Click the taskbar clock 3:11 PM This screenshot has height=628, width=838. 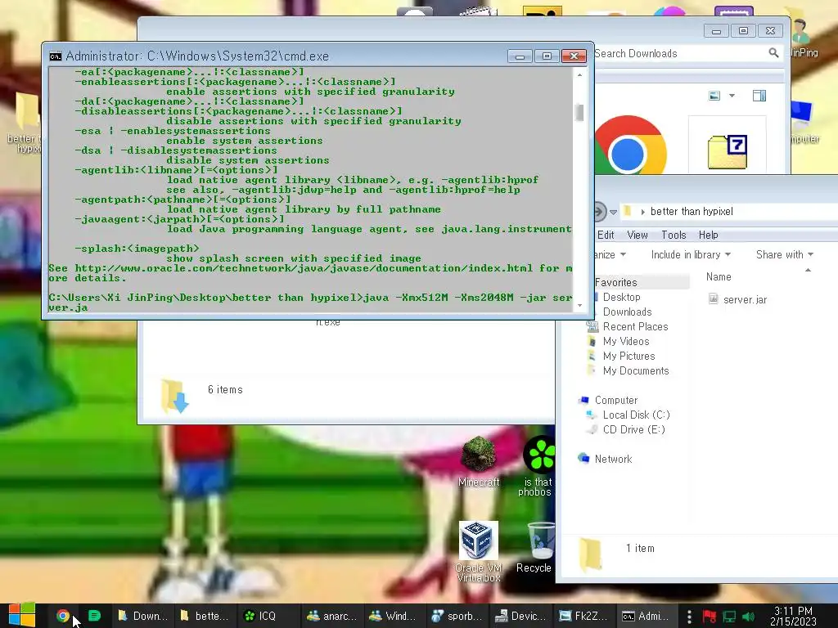coord(793,617)
